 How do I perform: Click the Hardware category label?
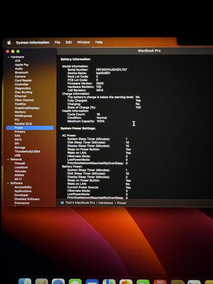pos(17,57)
